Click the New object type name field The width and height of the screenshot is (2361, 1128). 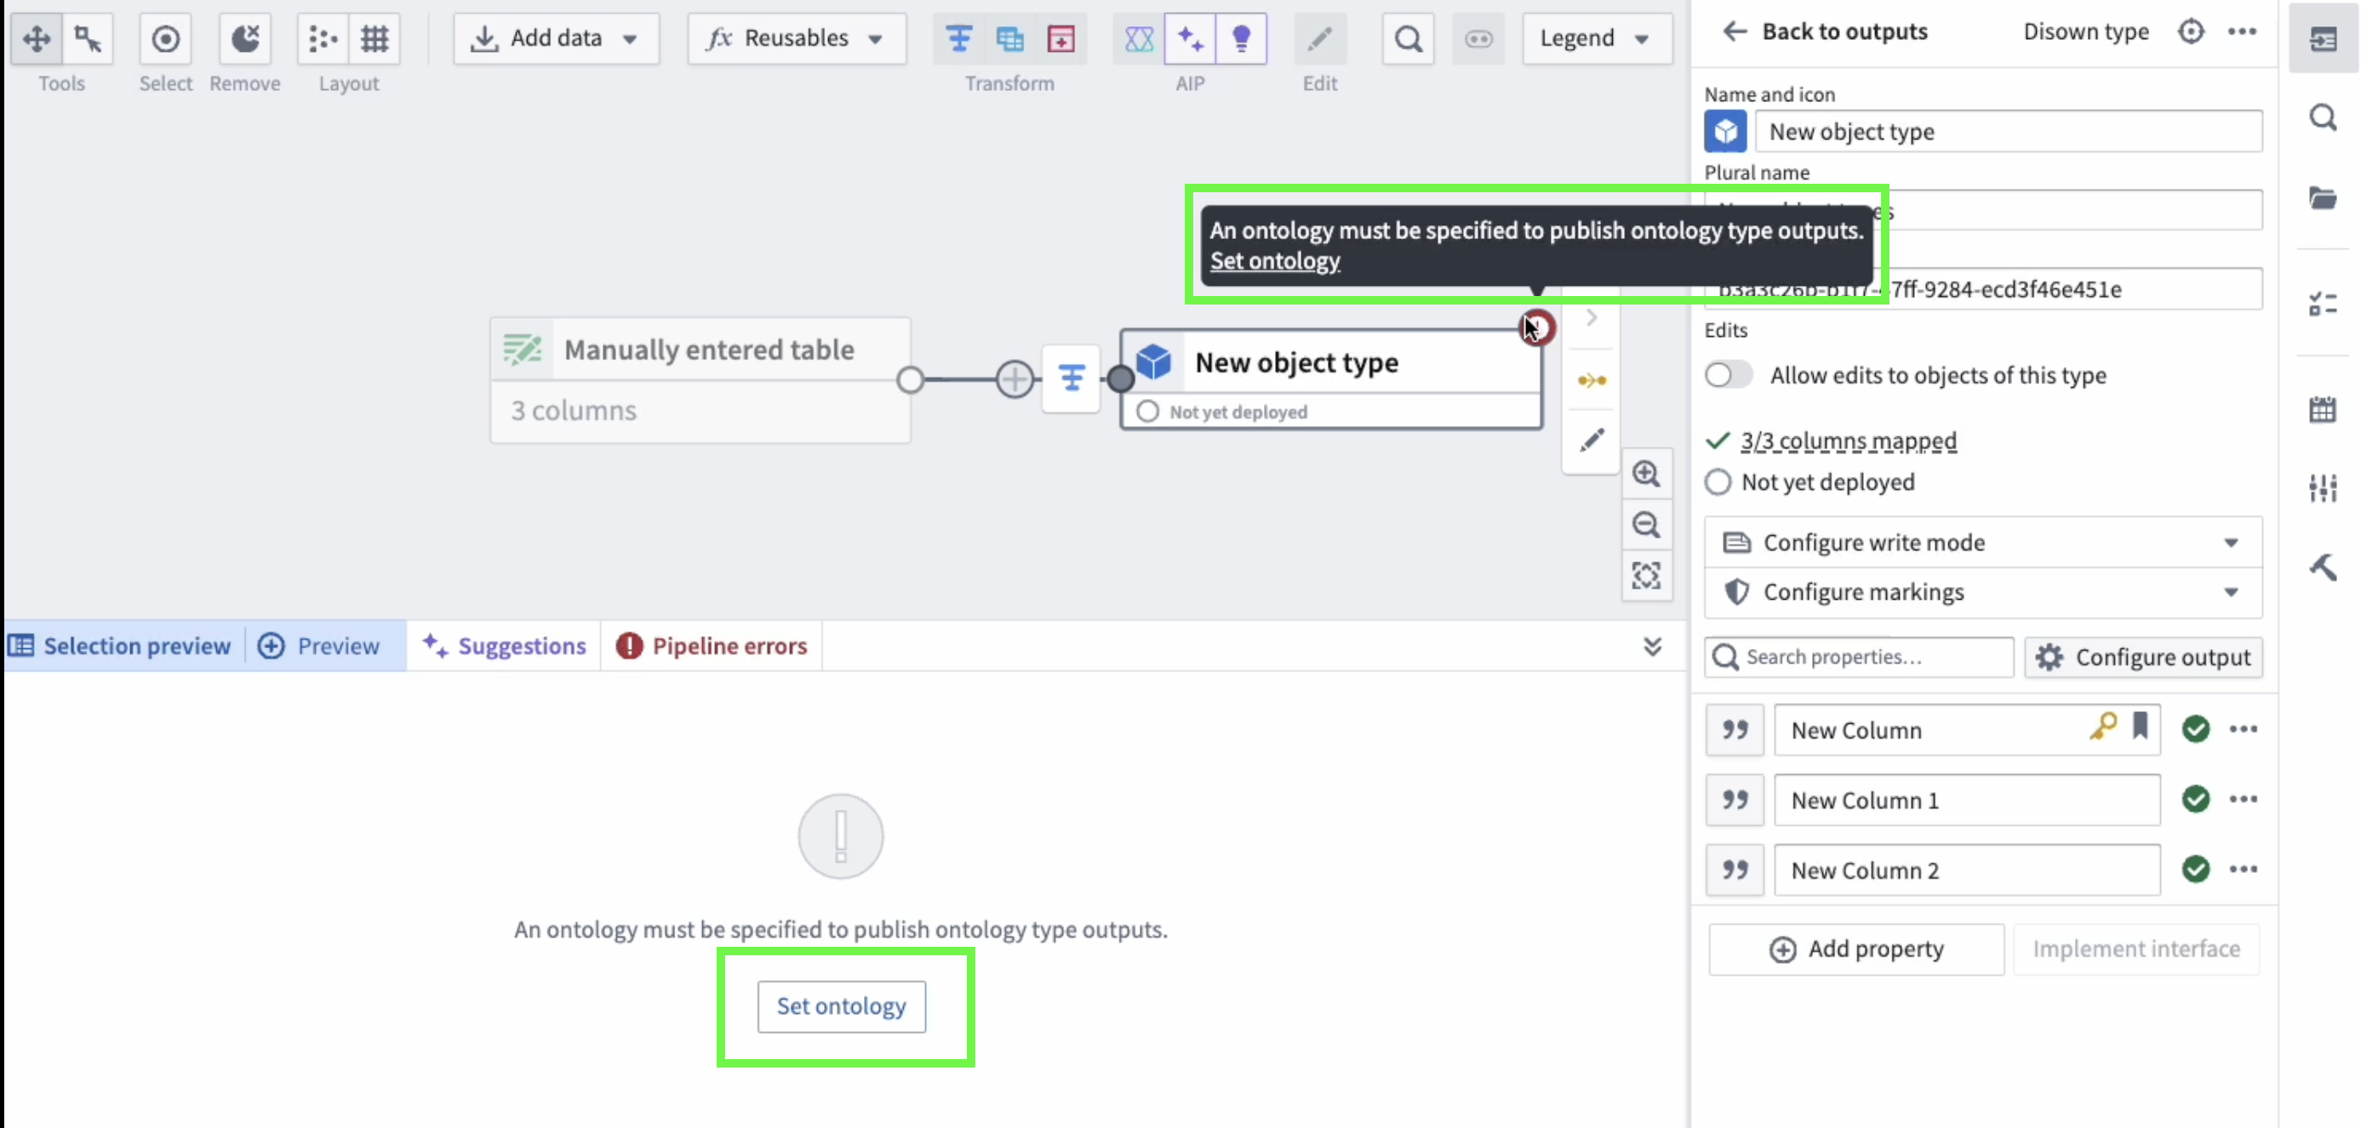(2008, 131)
